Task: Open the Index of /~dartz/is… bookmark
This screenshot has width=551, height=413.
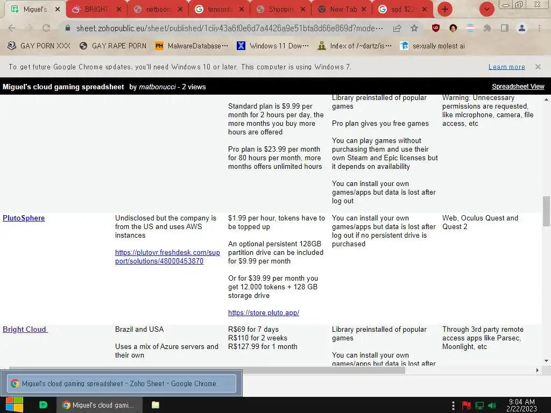Action: click(354, 46)
